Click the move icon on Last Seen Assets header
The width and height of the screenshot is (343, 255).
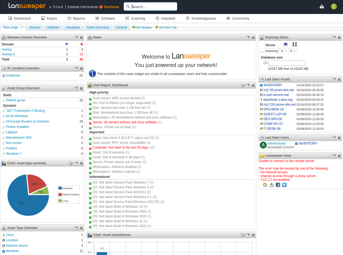pyautogui.click(x=334, y=80)
